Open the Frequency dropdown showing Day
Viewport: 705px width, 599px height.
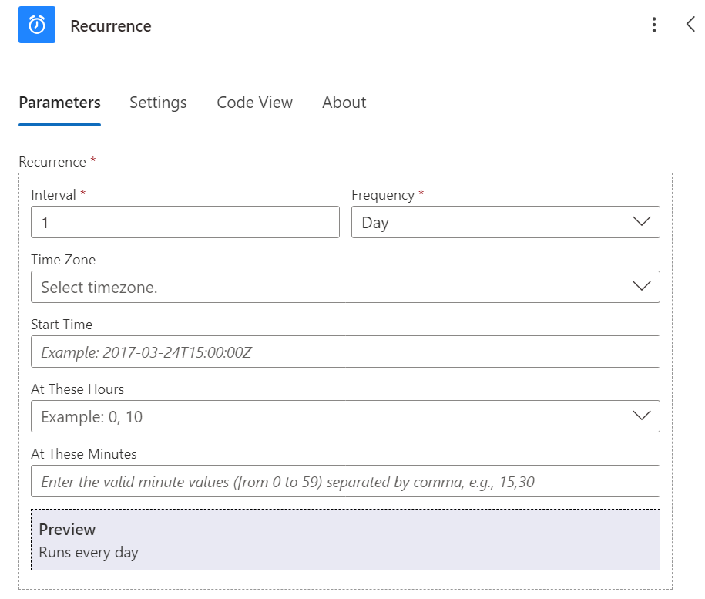(505, 222)
